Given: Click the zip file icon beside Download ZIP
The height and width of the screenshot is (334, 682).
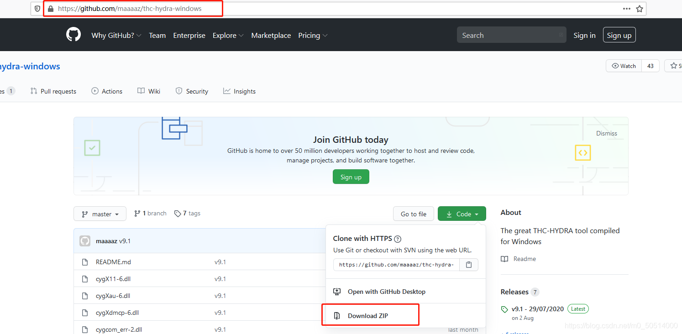Looking at the screenshot, I should (x=337, y=316).
